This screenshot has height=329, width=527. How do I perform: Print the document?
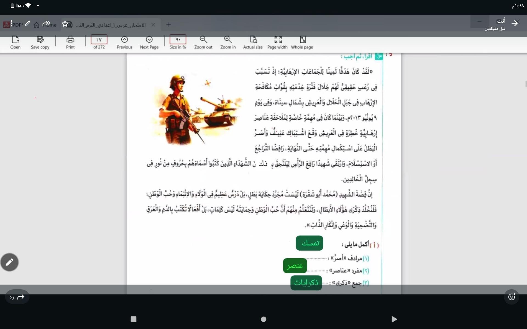point(70,40)
